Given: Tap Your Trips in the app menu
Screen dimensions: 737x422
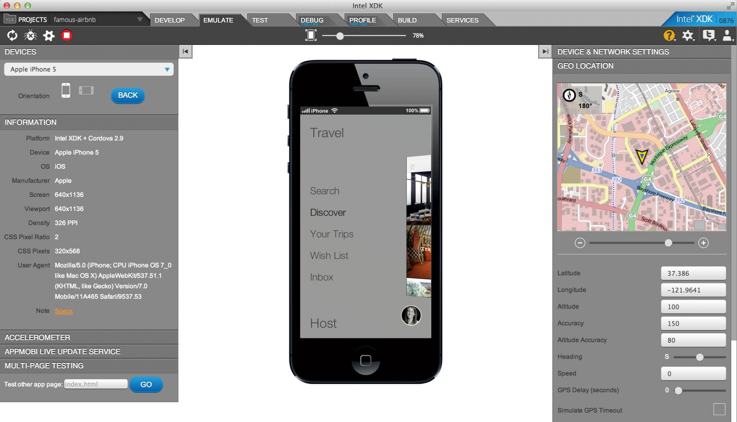Looking at the screenshot, I should point(332,234).
